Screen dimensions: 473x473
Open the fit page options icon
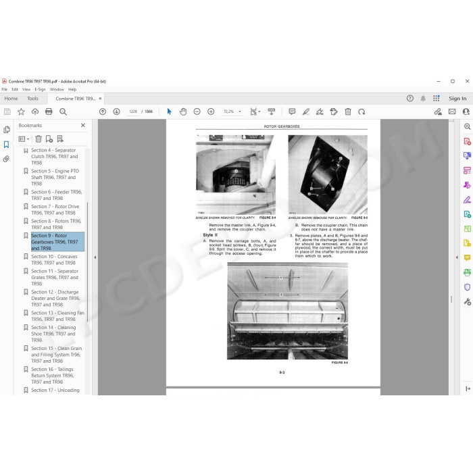[255, 111]
